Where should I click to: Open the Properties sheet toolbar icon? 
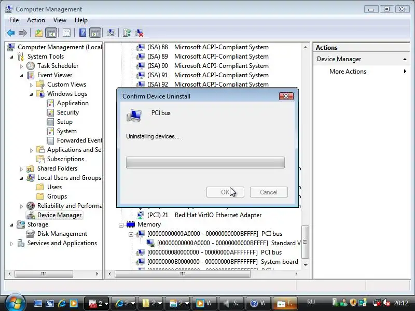tap(67, 33)
